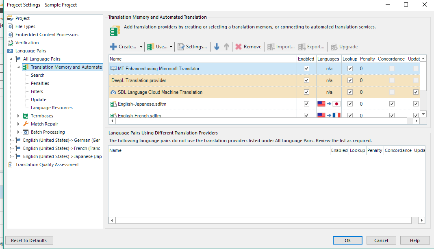
Task: Click the Upgrade toolbar item
Action: [x=344, y=47]
